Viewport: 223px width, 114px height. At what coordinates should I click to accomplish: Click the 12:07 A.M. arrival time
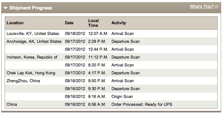[98, 34]
